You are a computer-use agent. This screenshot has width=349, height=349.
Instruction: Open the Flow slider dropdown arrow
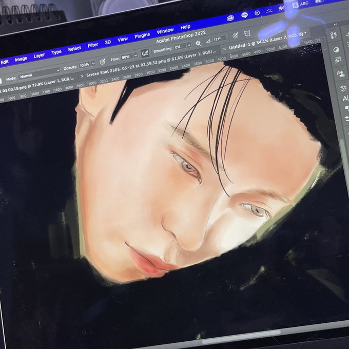point(135,55)
